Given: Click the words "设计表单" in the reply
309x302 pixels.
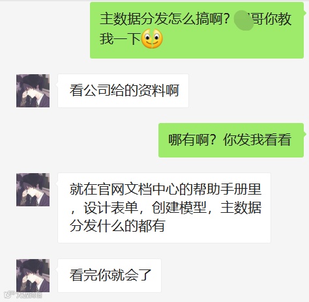Looking at the screenshot, I should [x=111, y=208].
